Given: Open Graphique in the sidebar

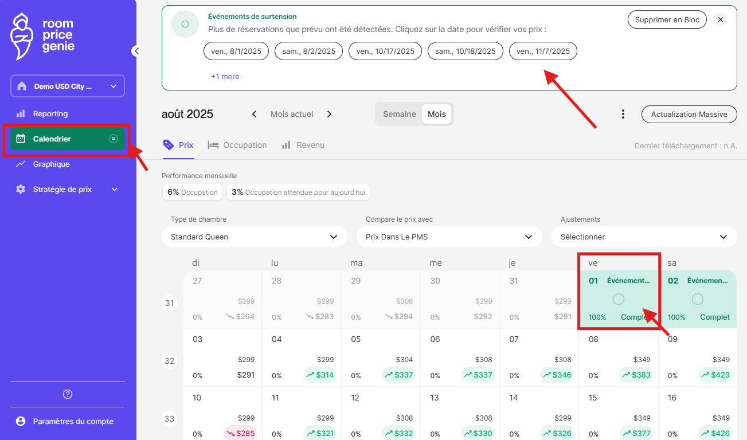Looking at the screenshot, I should coord(51,164).
